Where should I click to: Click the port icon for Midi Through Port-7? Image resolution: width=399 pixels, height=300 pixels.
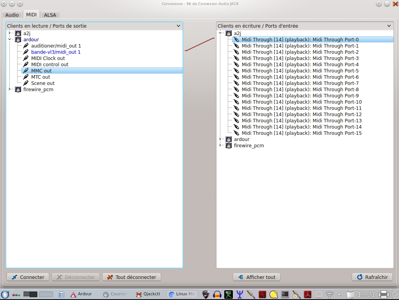[x=236, y=83]
